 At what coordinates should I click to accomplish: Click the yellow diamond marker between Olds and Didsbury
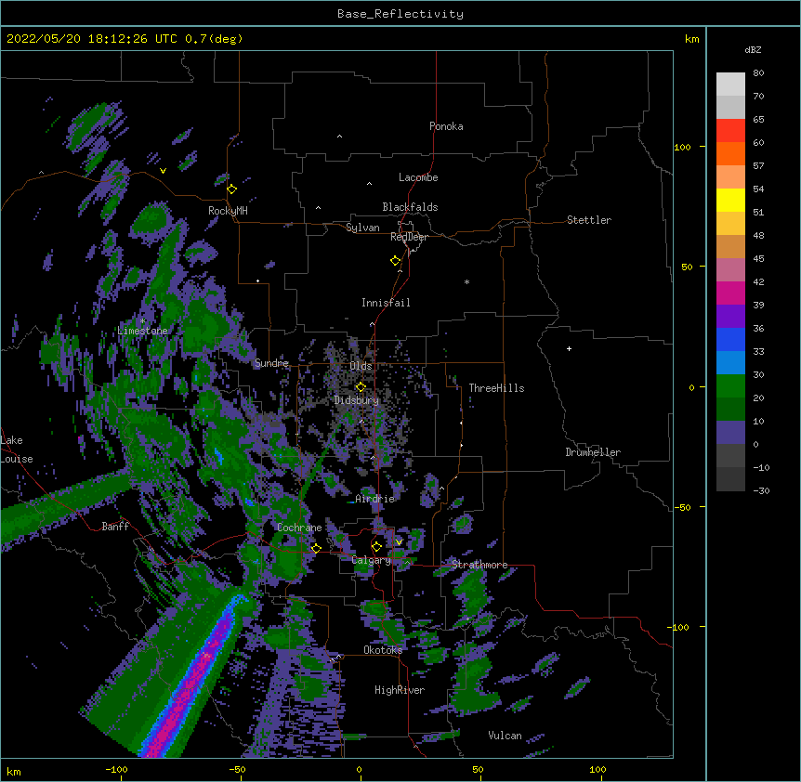361,387
